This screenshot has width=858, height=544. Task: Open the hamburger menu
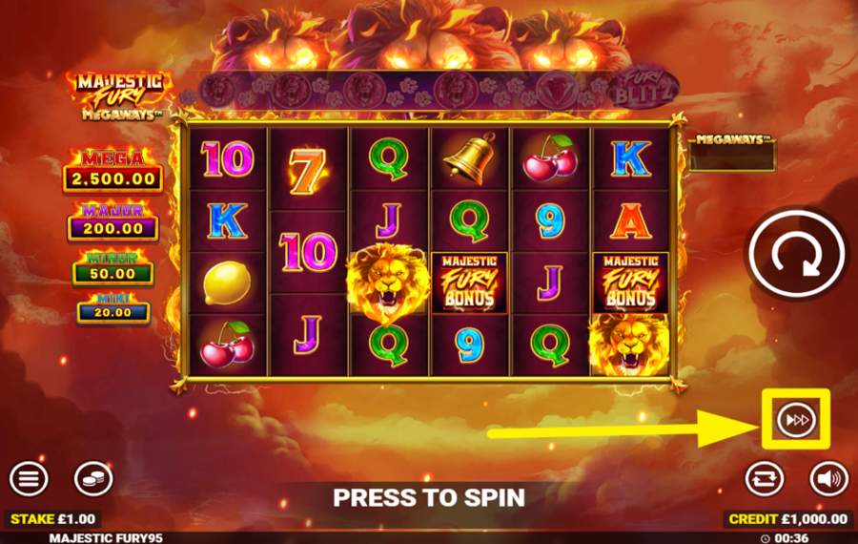pos(29,479)
